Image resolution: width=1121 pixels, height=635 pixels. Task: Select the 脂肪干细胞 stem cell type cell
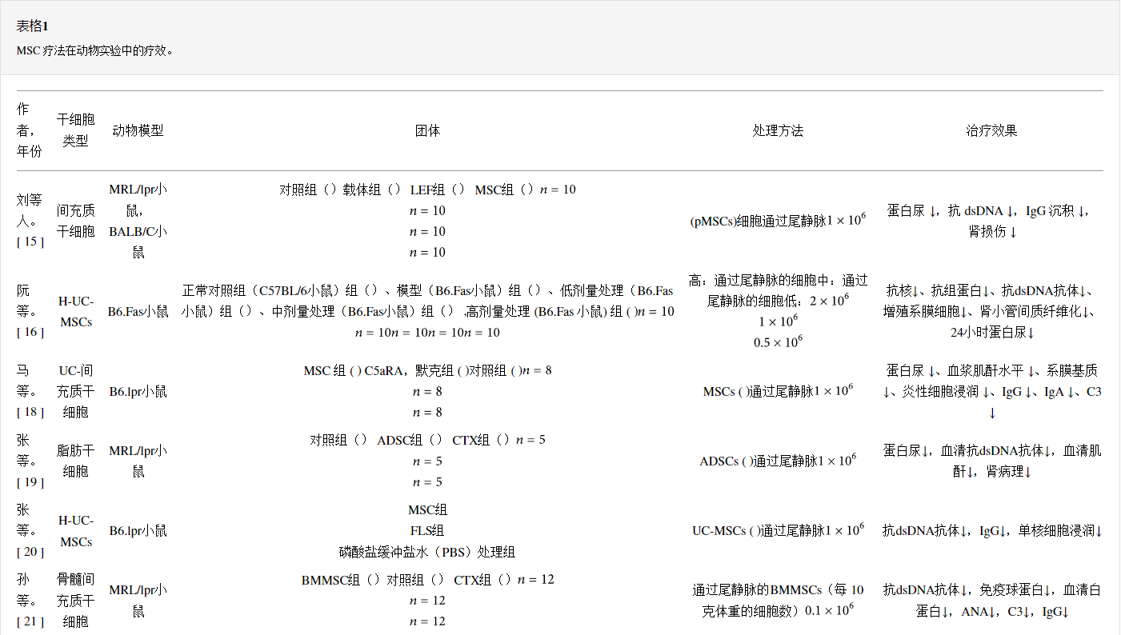tap(76, 461)
